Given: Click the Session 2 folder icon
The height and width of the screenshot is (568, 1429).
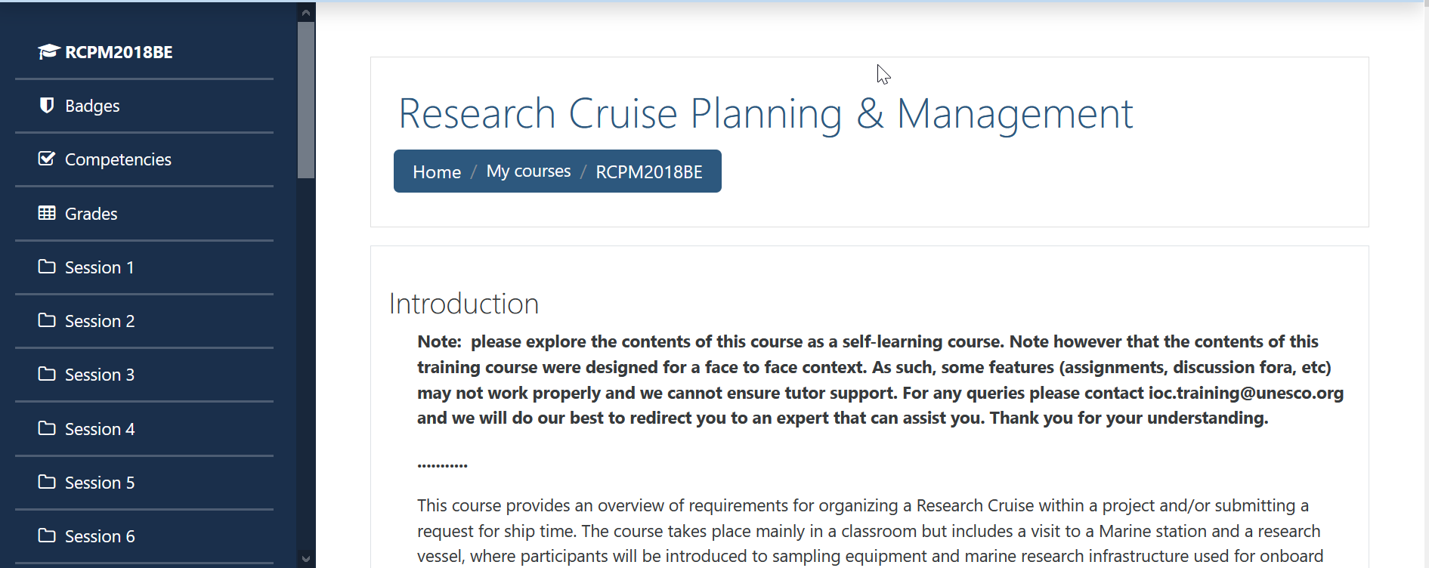Looking at the screenshot, I should tap(47, 320).
